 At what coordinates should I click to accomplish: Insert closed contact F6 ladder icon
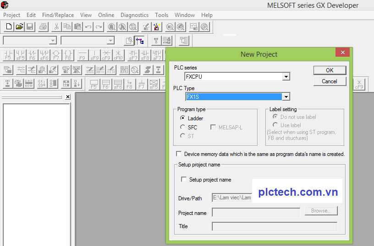(32, 55)
